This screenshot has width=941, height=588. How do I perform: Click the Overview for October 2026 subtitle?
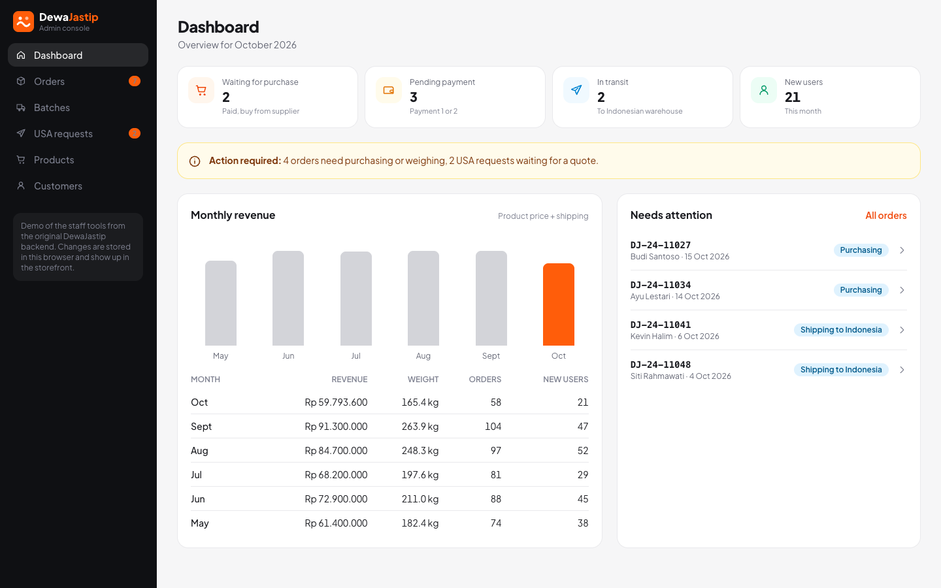pos(237,45)
